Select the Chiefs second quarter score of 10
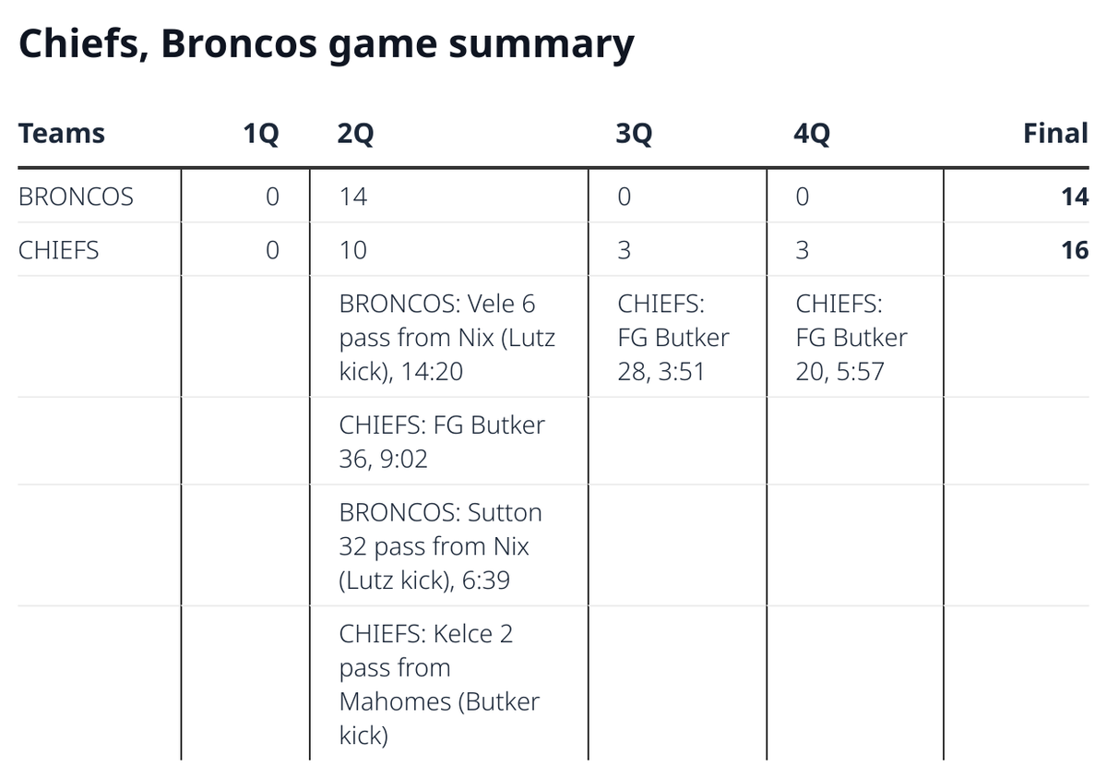Viewport: 1107px width, 778px height. pos(353,250)
